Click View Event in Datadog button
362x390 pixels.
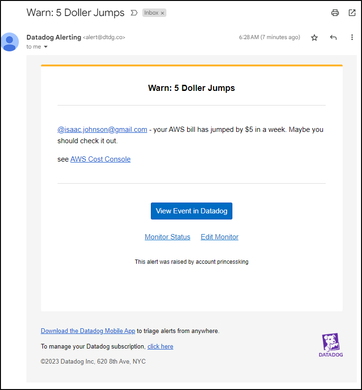(x=191, y=211)
